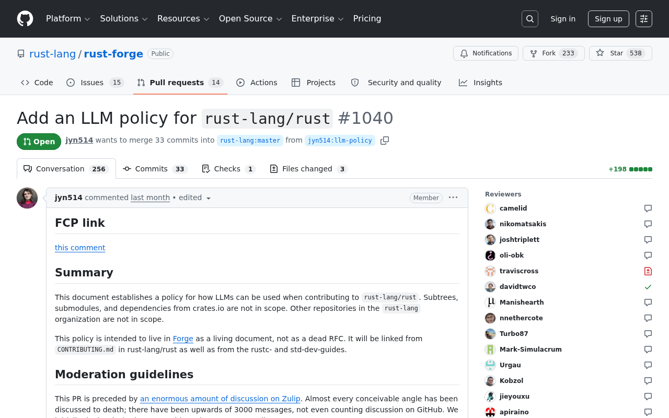Open the Issues tab
The height and width of the screenshot is (418, 669).
(x=95, y=83)
